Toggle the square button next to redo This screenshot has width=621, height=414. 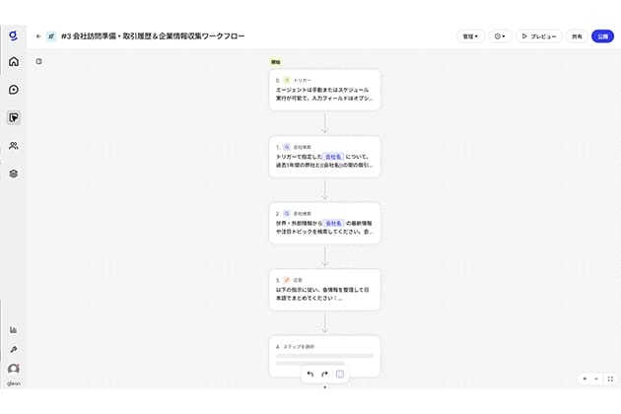340,375
